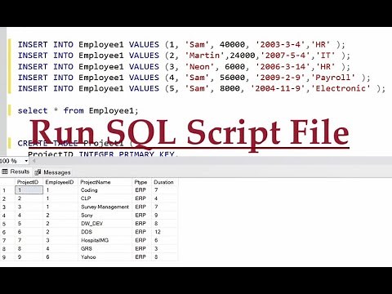Select the 'Survey Management' cell
Viewport: 392px width, 294px height.
coord(105,207)
